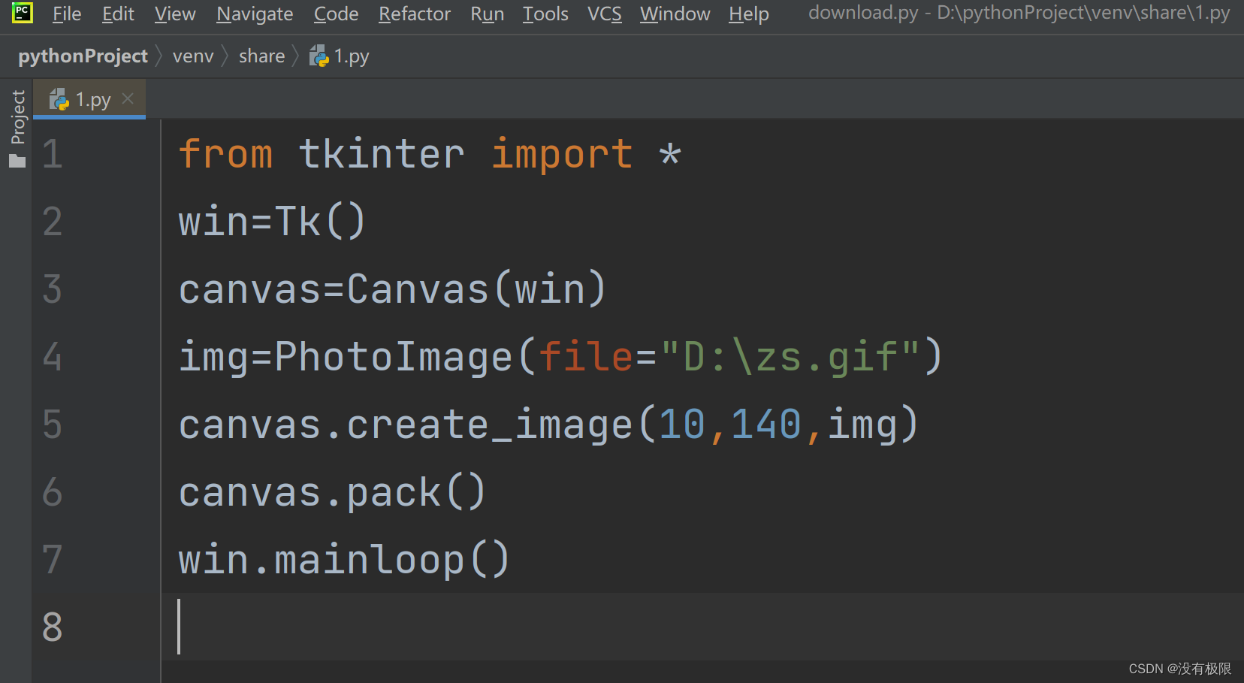Viewport: 1244px width, 683px height.
Task: Click 'tkinter' module name on line 1
Action: point(382,154)
